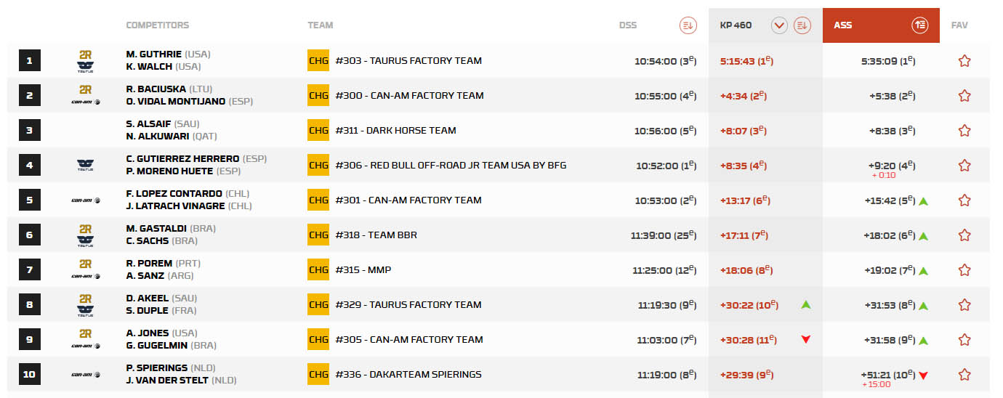Open M. Guthrie competitor profile
1003x398 pixels.
click(x=154, y=54)
